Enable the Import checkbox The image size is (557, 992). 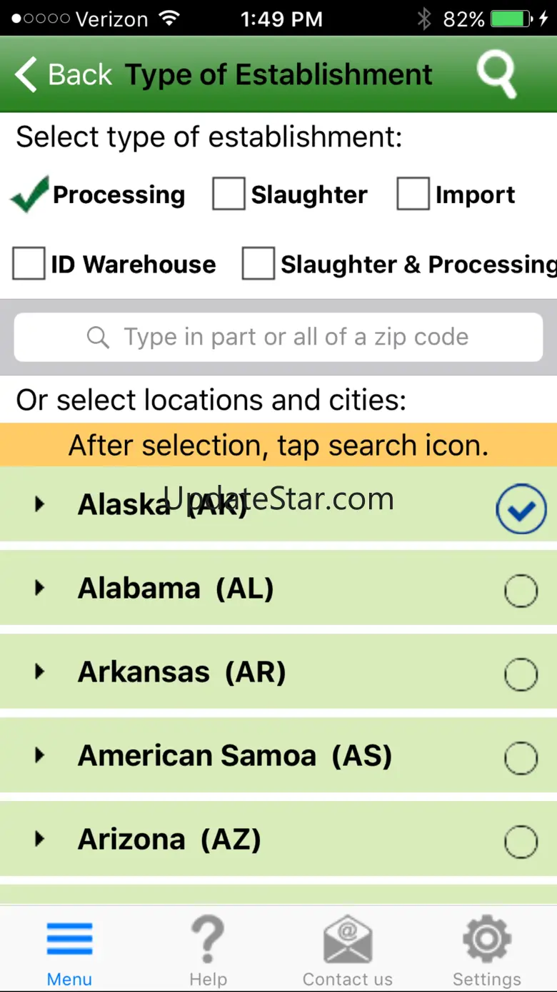coord(413,195)
